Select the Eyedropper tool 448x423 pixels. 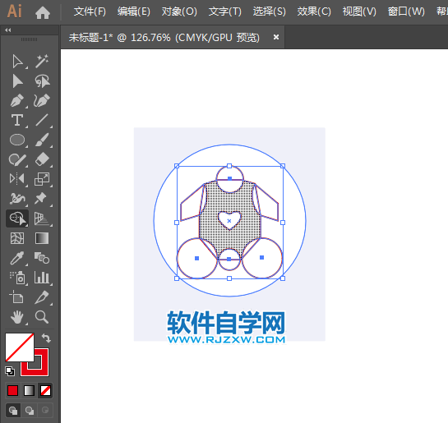17,258
